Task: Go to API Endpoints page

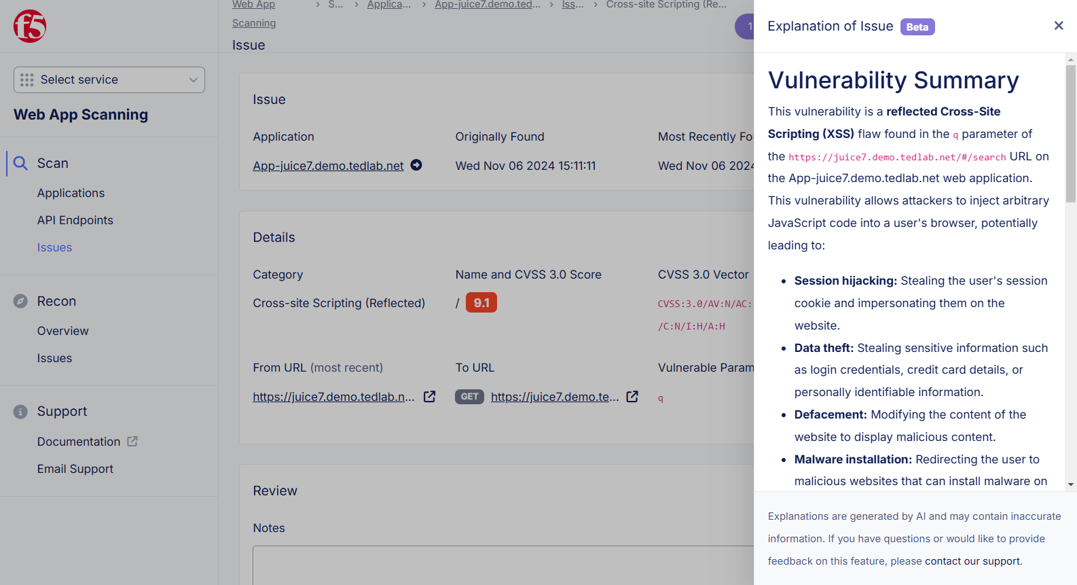Action: tap(75, 221)
